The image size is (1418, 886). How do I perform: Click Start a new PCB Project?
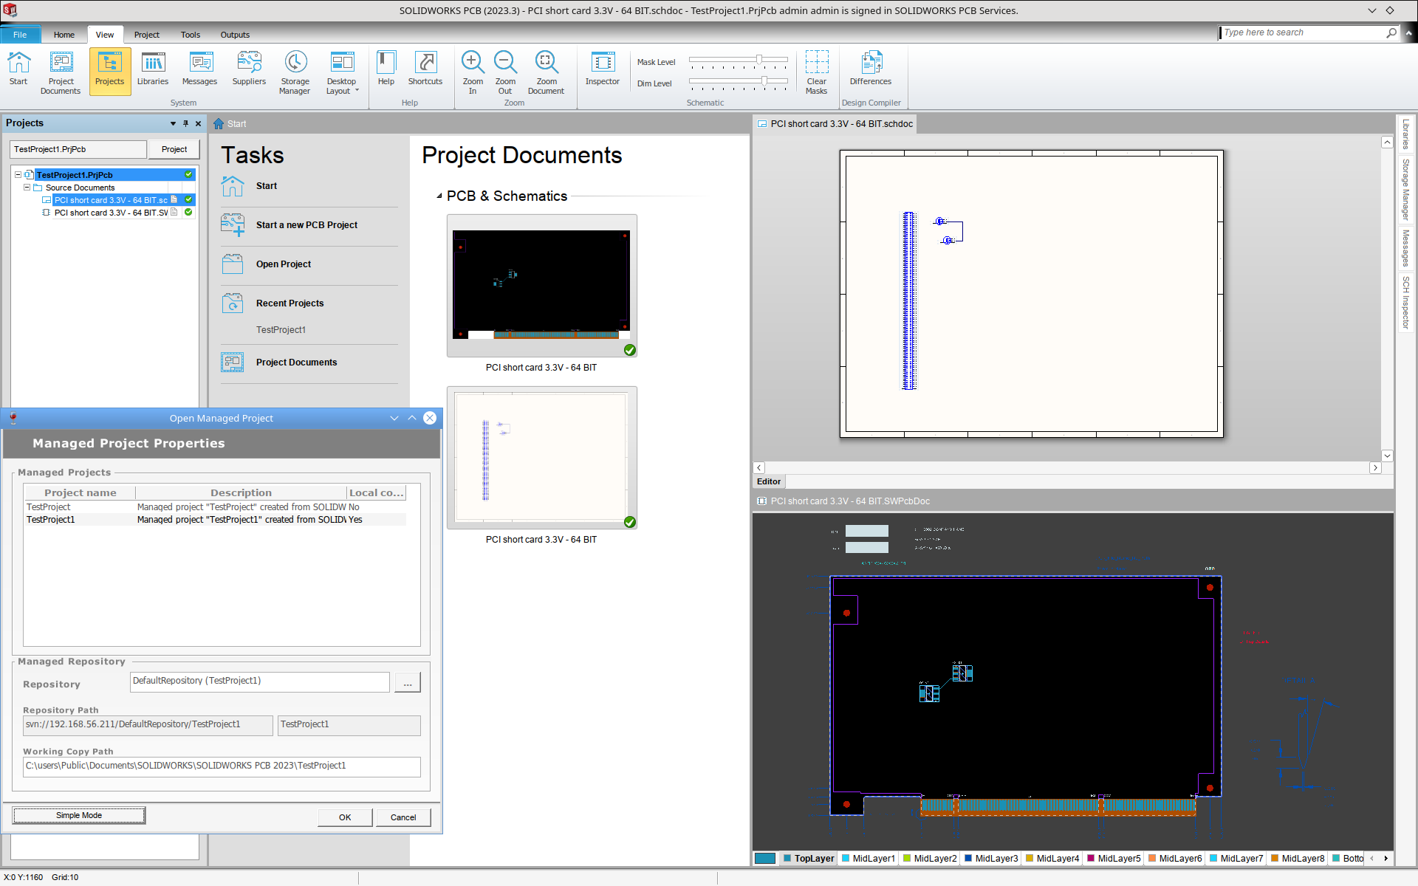(x=306, y=224)
